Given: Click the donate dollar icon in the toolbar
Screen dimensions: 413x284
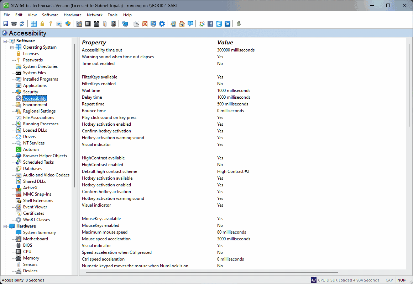Looking at the screenshot, I should [239, 23].
